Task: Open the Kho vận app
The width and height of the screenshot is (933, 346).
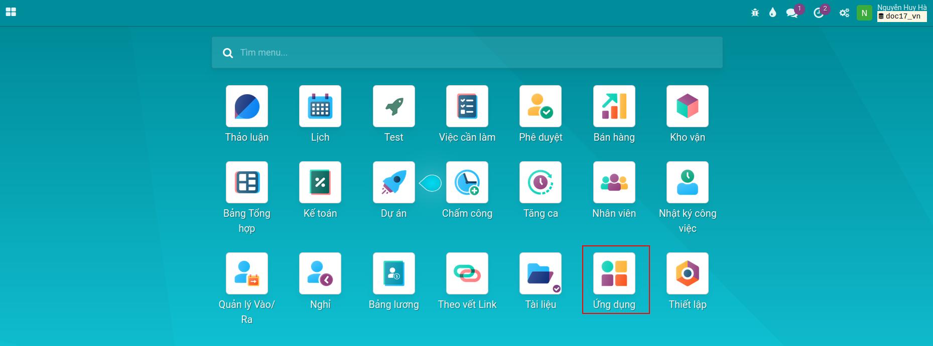Action: pyautogui.click(x=688, y=106)
